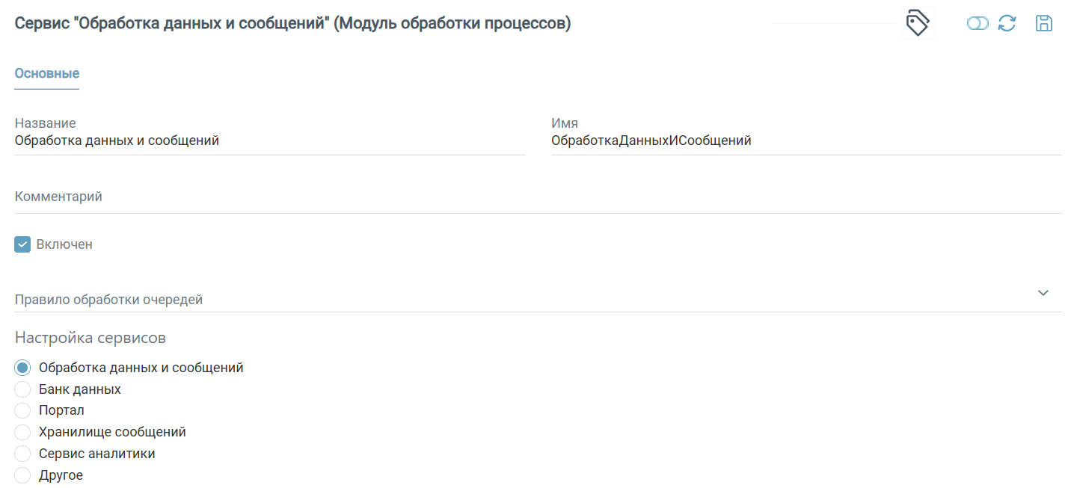Click the save (diskette) icon
Viewport: 1074px width, 488px height.
(x=1044, y=23)
